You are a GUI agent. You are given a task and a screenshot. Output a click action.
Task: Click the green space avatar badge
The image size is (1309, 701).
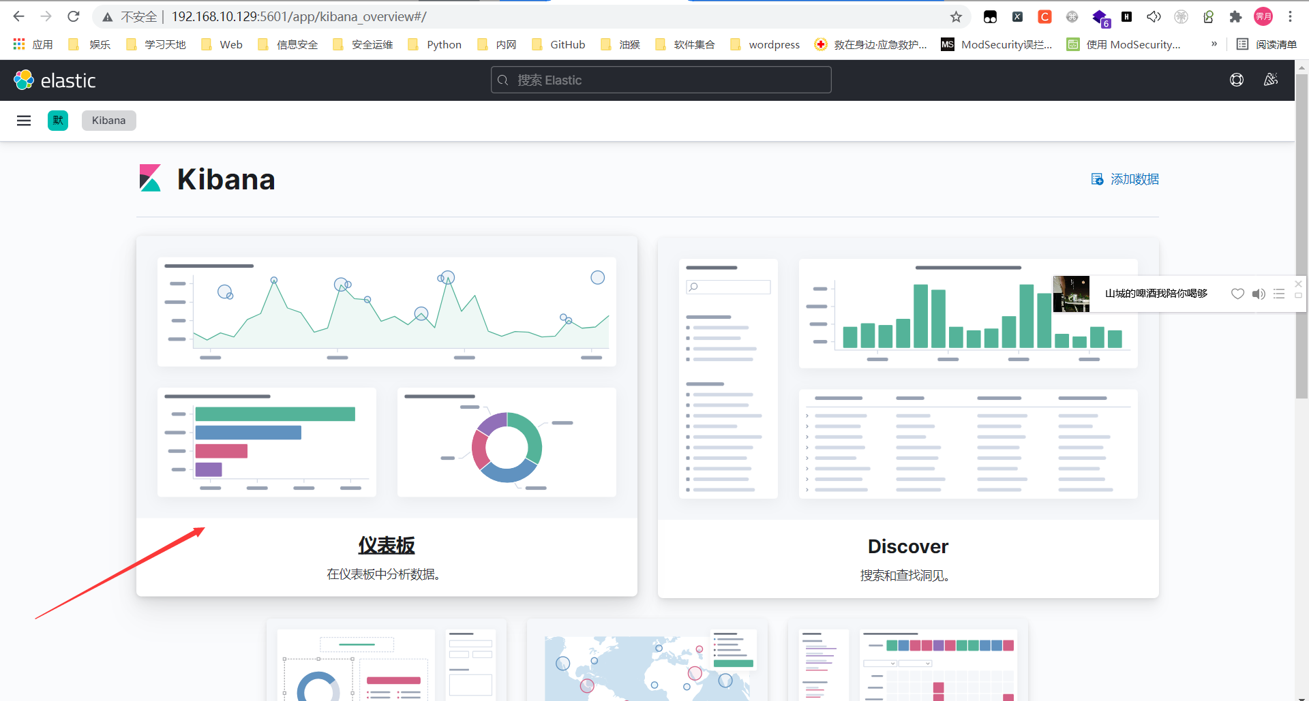tap(58, 121)
